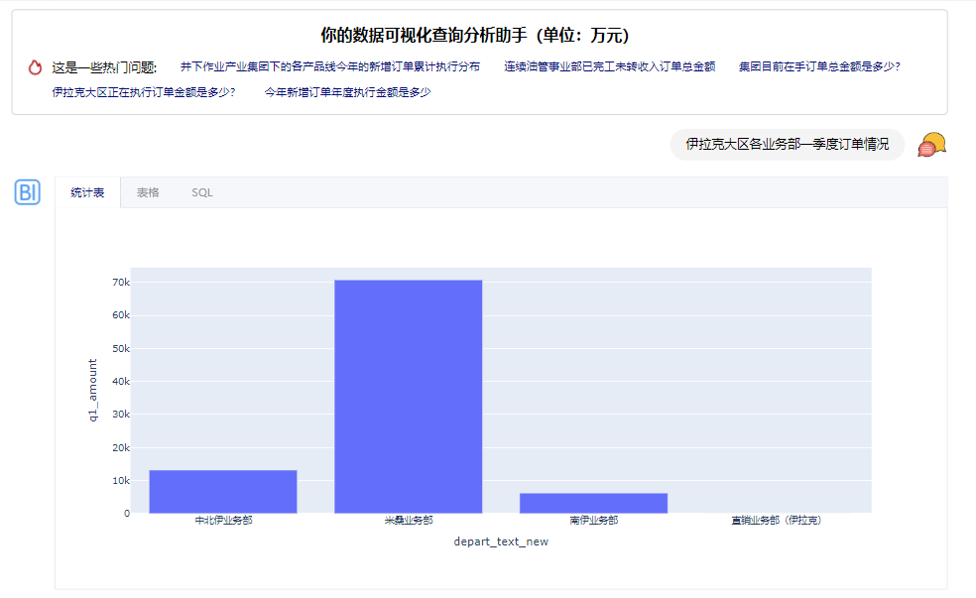Click the 中北伊业务部 bar in chart

[223, 492]
